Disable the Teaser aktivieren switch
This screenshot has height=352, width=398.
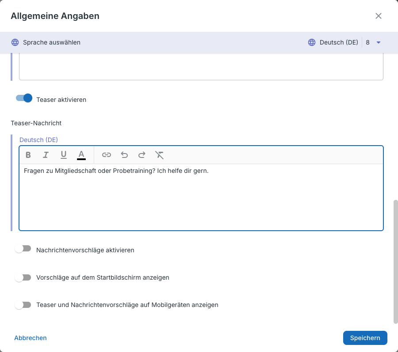[x=24, y=98]
